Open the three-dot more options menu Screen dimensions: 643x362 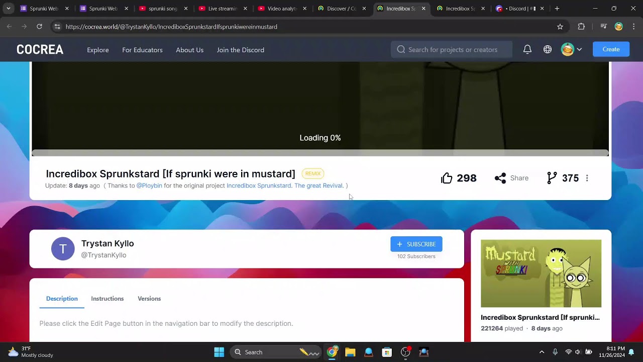click(x=587, y=178)
